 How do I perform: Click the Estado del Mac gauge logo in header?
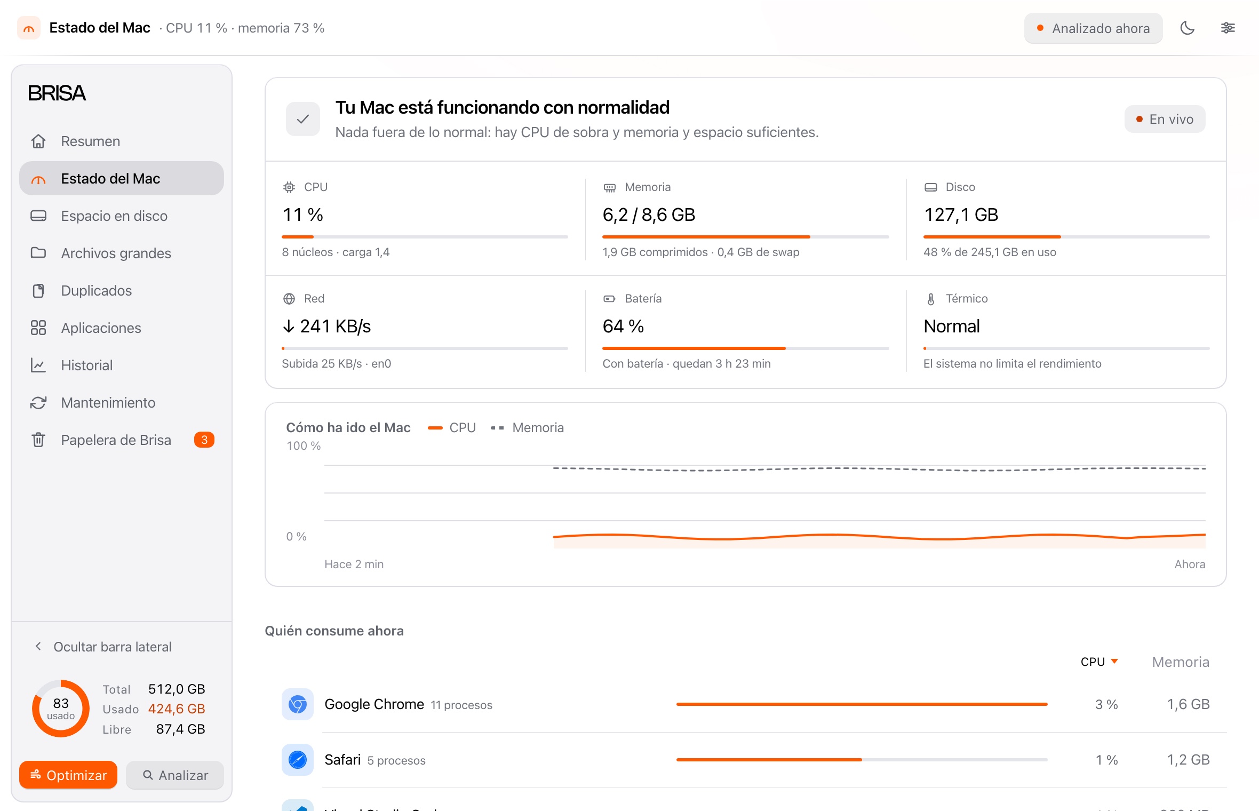29,28
